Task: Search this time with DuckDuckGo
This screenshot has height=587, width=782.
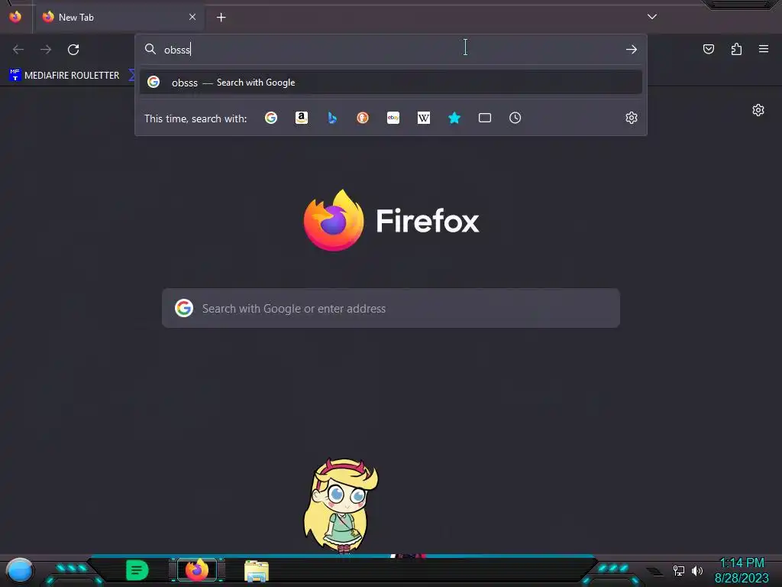Action: 363,118
